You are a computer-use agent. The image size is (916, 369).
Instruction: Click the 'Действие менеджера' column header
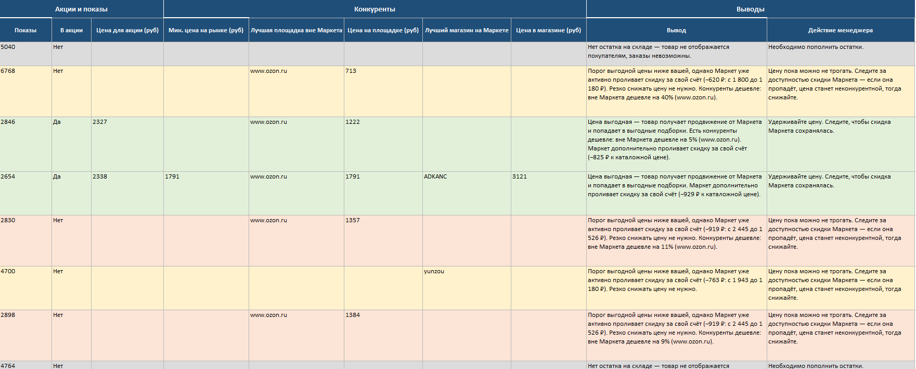(841, 30)
